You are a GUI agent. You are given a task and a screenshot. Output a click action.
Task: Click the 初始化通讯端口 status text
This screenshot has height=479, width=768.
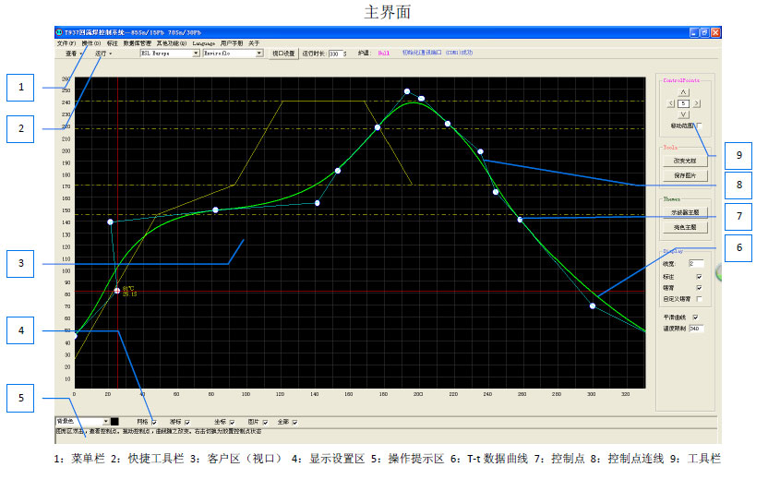438,53
